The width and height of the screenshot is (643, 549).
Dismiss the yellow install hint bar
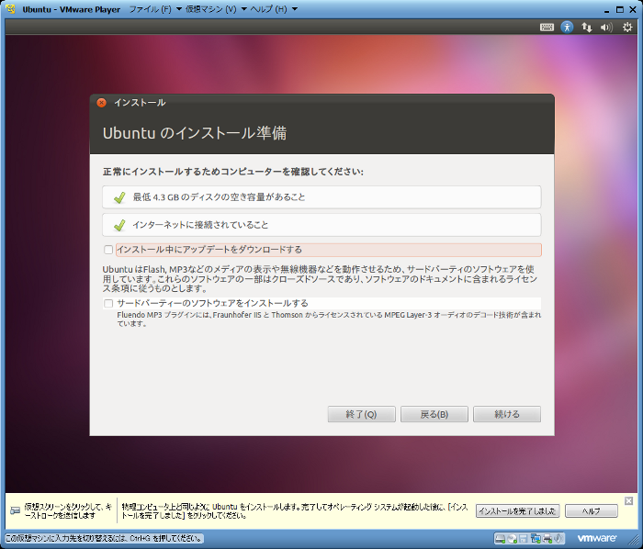pyautogui.click(x=628, y=500)
